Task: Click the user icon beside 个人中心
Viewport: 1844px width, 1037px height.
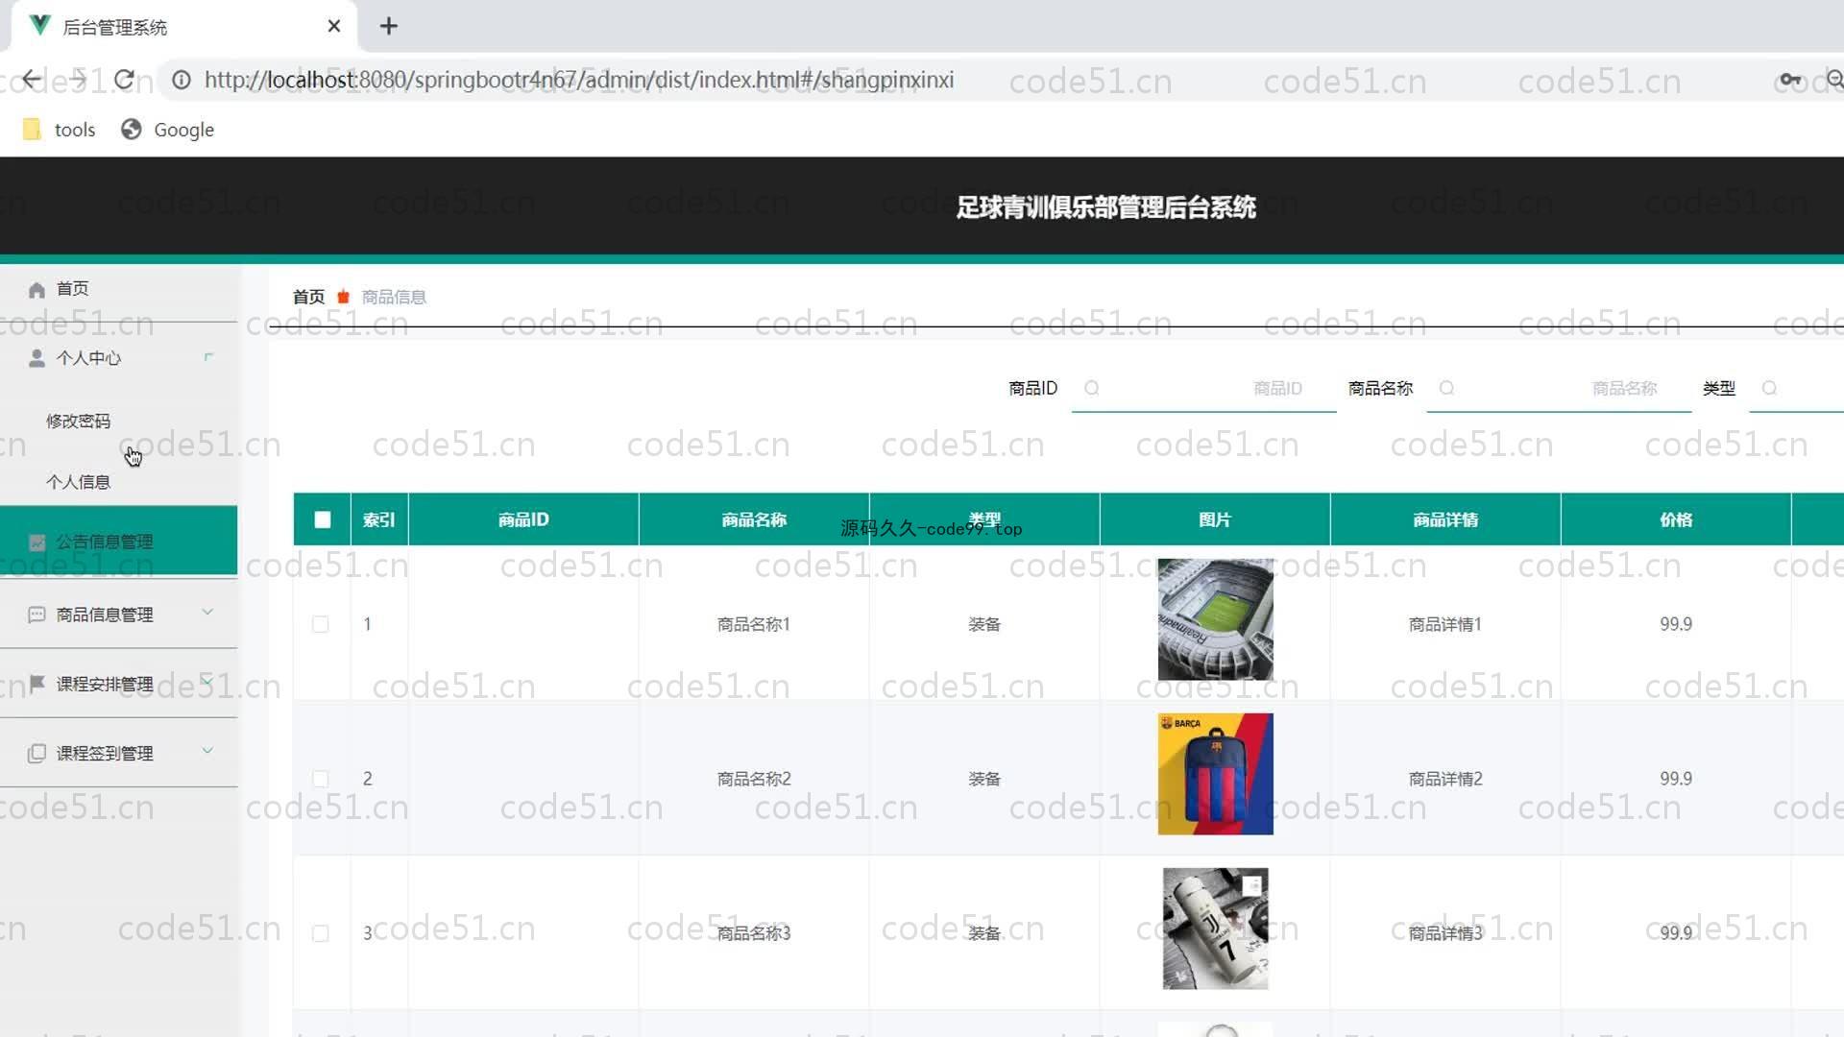Action: [x=36, y=358]
